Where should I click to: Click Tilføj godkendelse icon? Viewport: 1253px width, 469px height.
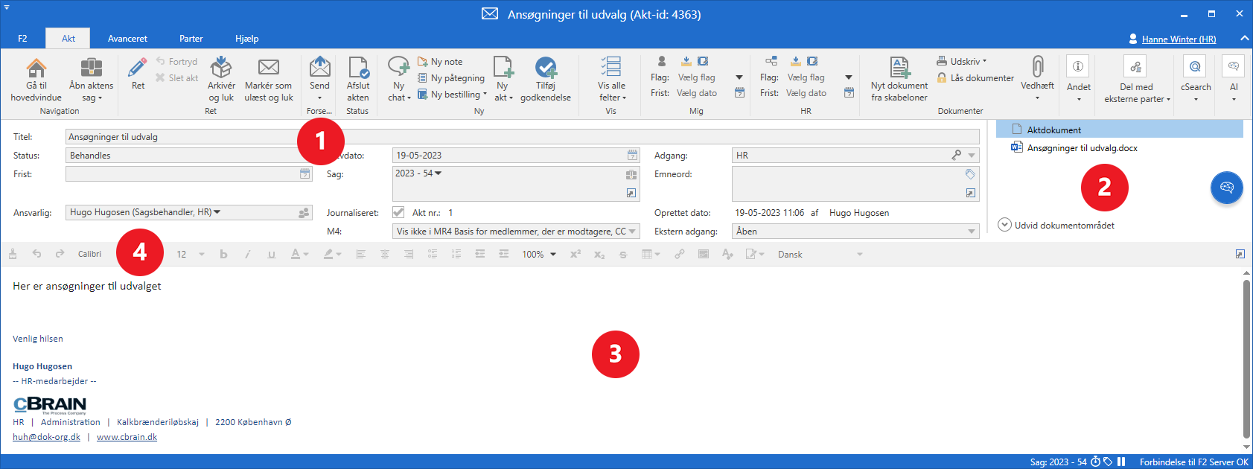(546, 69)
